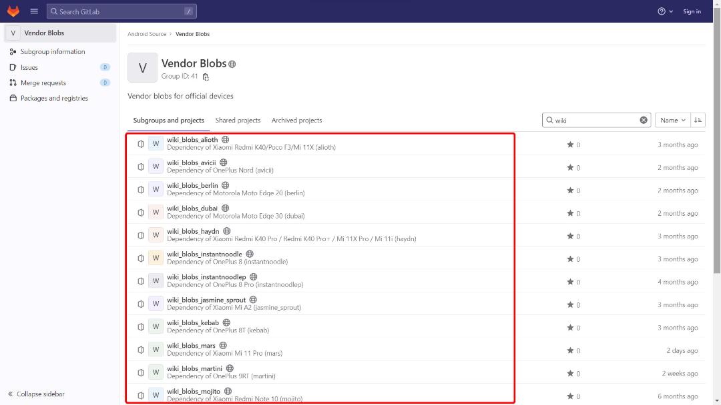Click the star icon in wiki_blobs_berlin row
The width and height of the screenshot is (721, 405).
570,191
